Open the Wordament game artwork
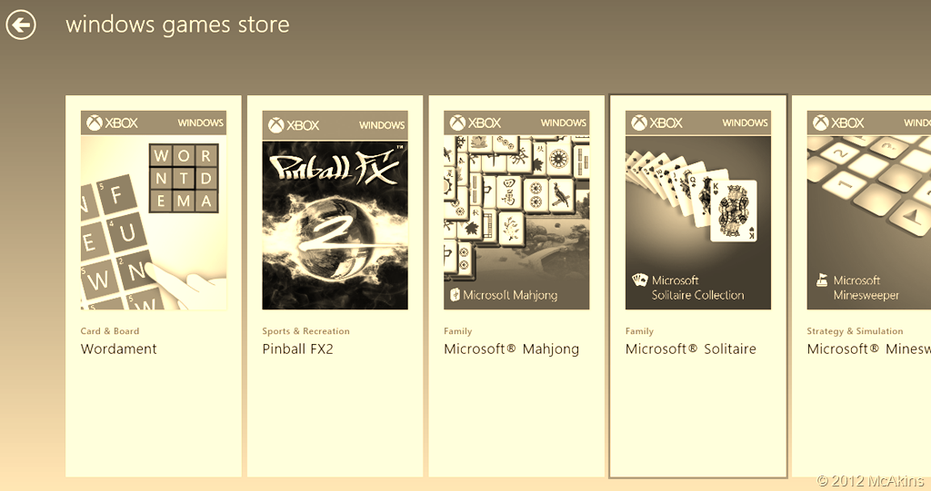The image size is (931, 491). pos(153,222)
